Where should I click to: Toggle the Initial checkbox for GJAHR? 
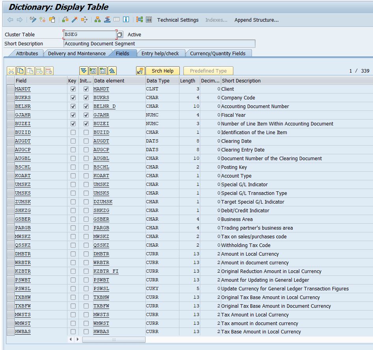point(86,115)
